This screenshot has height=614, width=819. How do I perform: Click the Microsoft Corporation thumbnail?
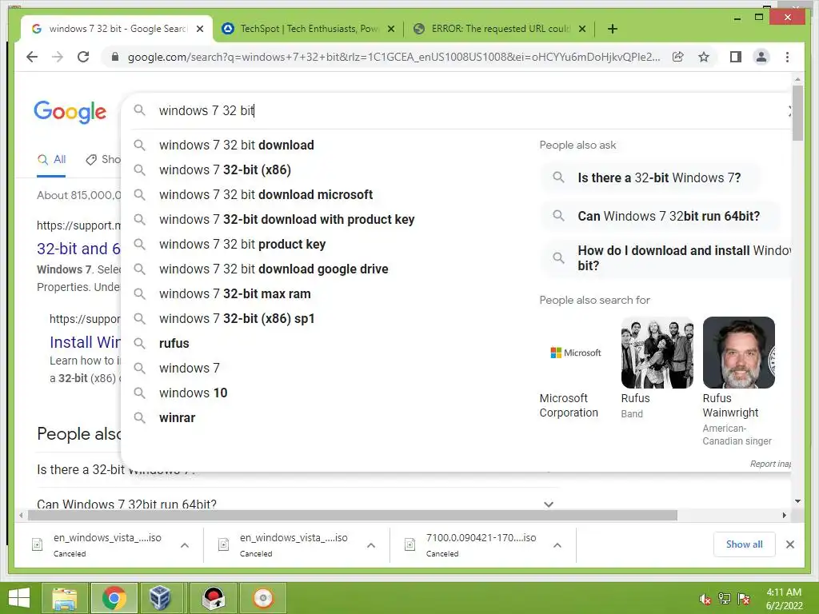tap(576, 353)
